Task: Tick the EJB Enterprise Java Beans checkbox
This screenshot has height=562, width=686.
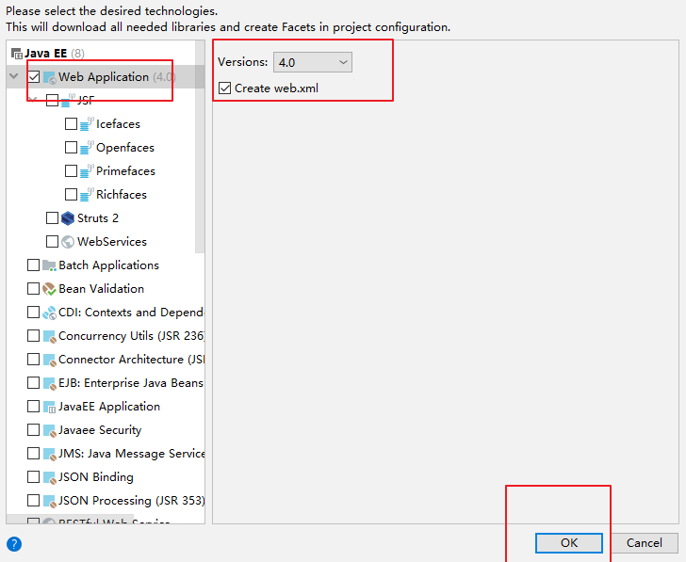Action: [33, 383]
